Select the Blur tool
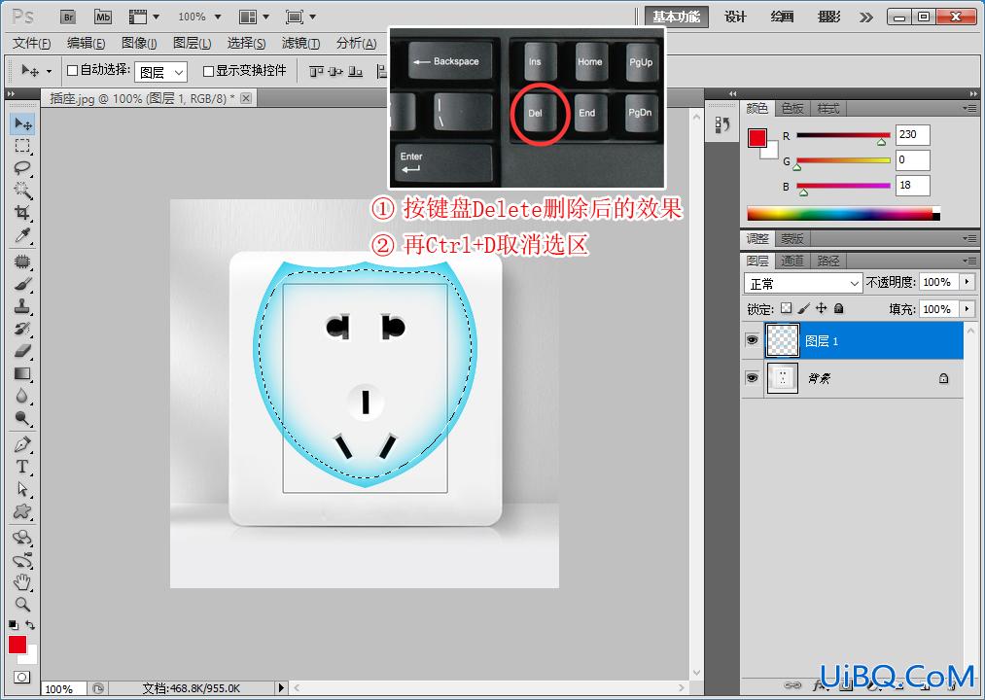 pos(22,396)
